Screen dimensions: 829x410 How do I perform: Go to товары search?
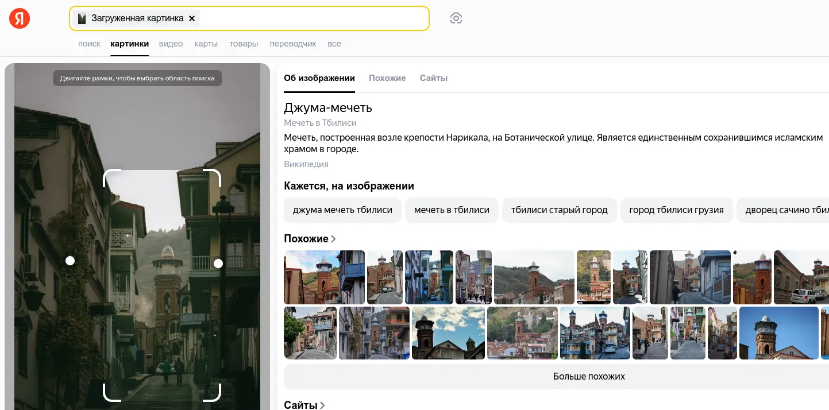(x=244, y=44)
